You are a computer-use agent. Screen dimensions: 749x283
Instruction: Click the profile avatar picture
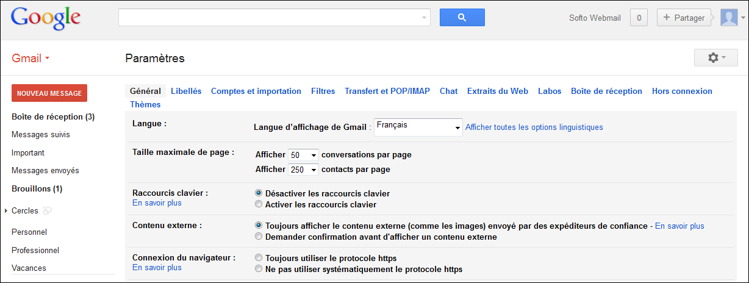pyautogui.click(x=729, y=18)
